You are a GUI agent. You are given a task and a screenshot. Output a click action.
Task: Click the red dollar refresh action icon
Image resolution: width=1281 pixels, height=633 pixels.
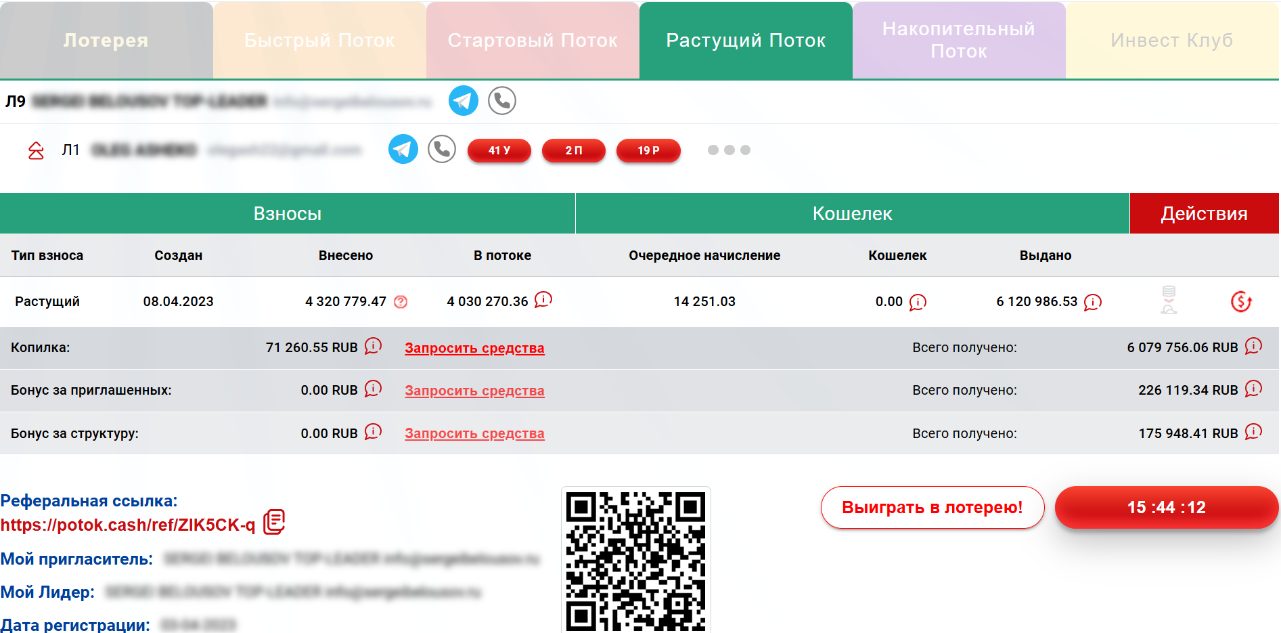point(1240,301)
